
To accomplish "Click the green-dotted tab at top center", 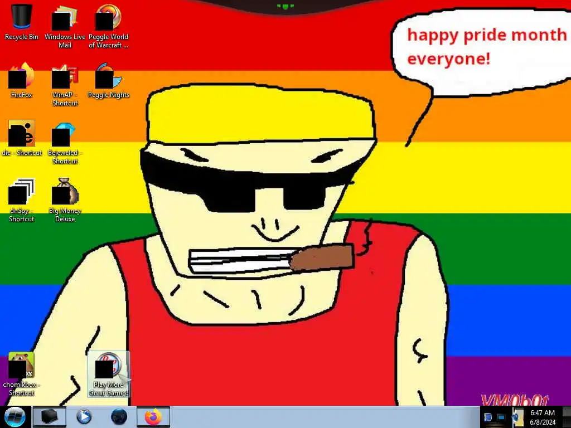I will pos(285,7).
